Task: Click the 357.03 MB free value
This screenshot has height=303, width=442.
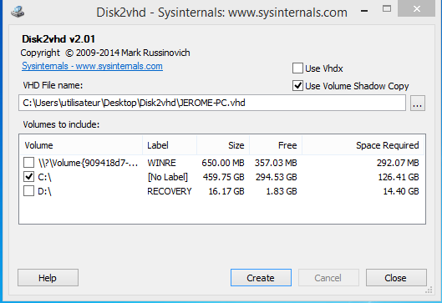Action: (x=276, y=163)
